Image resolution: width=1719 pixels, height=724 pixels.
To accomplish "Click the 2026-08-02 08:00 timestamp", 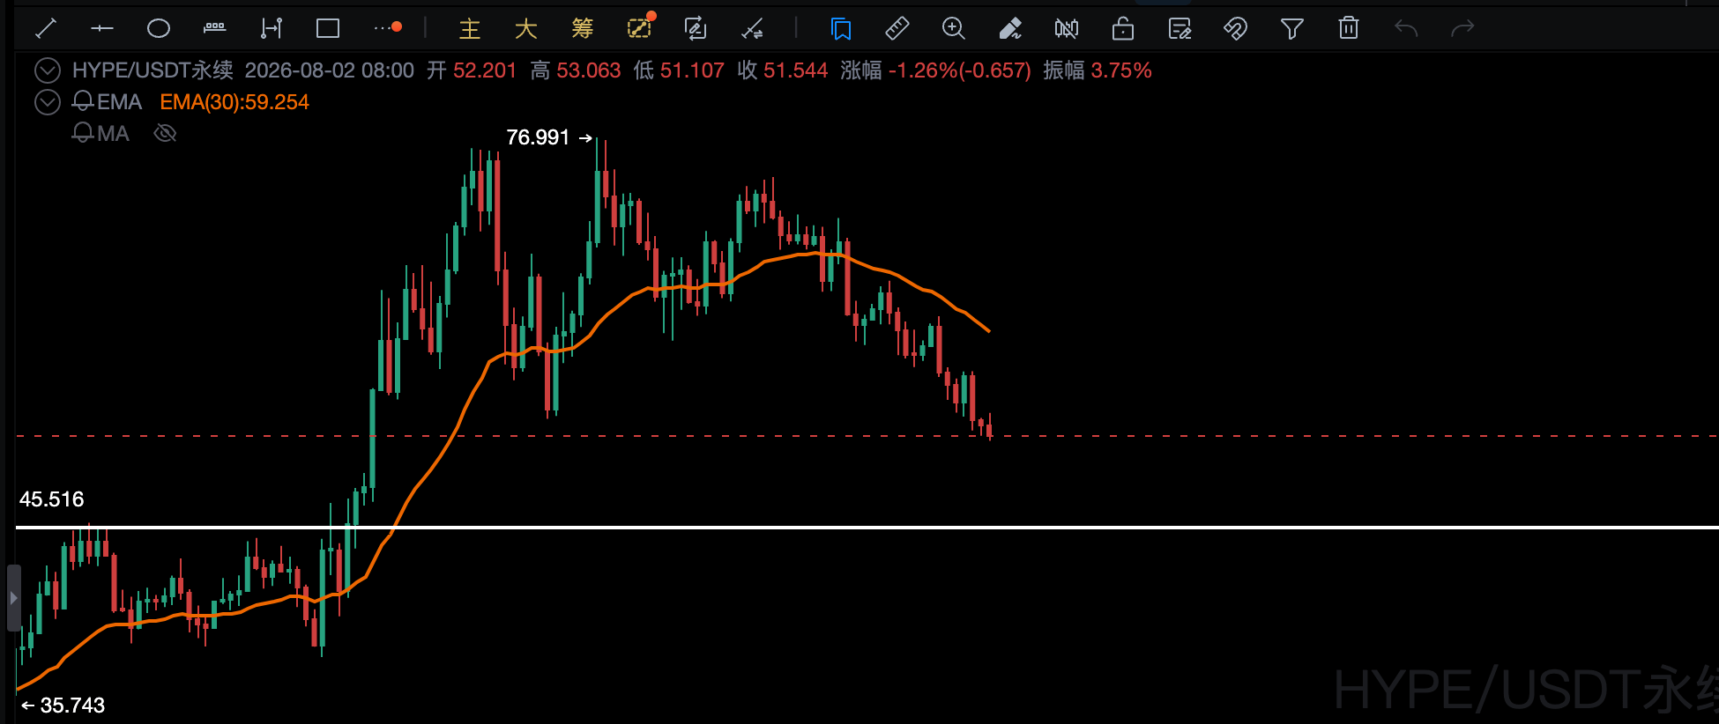I will [330, 70].
